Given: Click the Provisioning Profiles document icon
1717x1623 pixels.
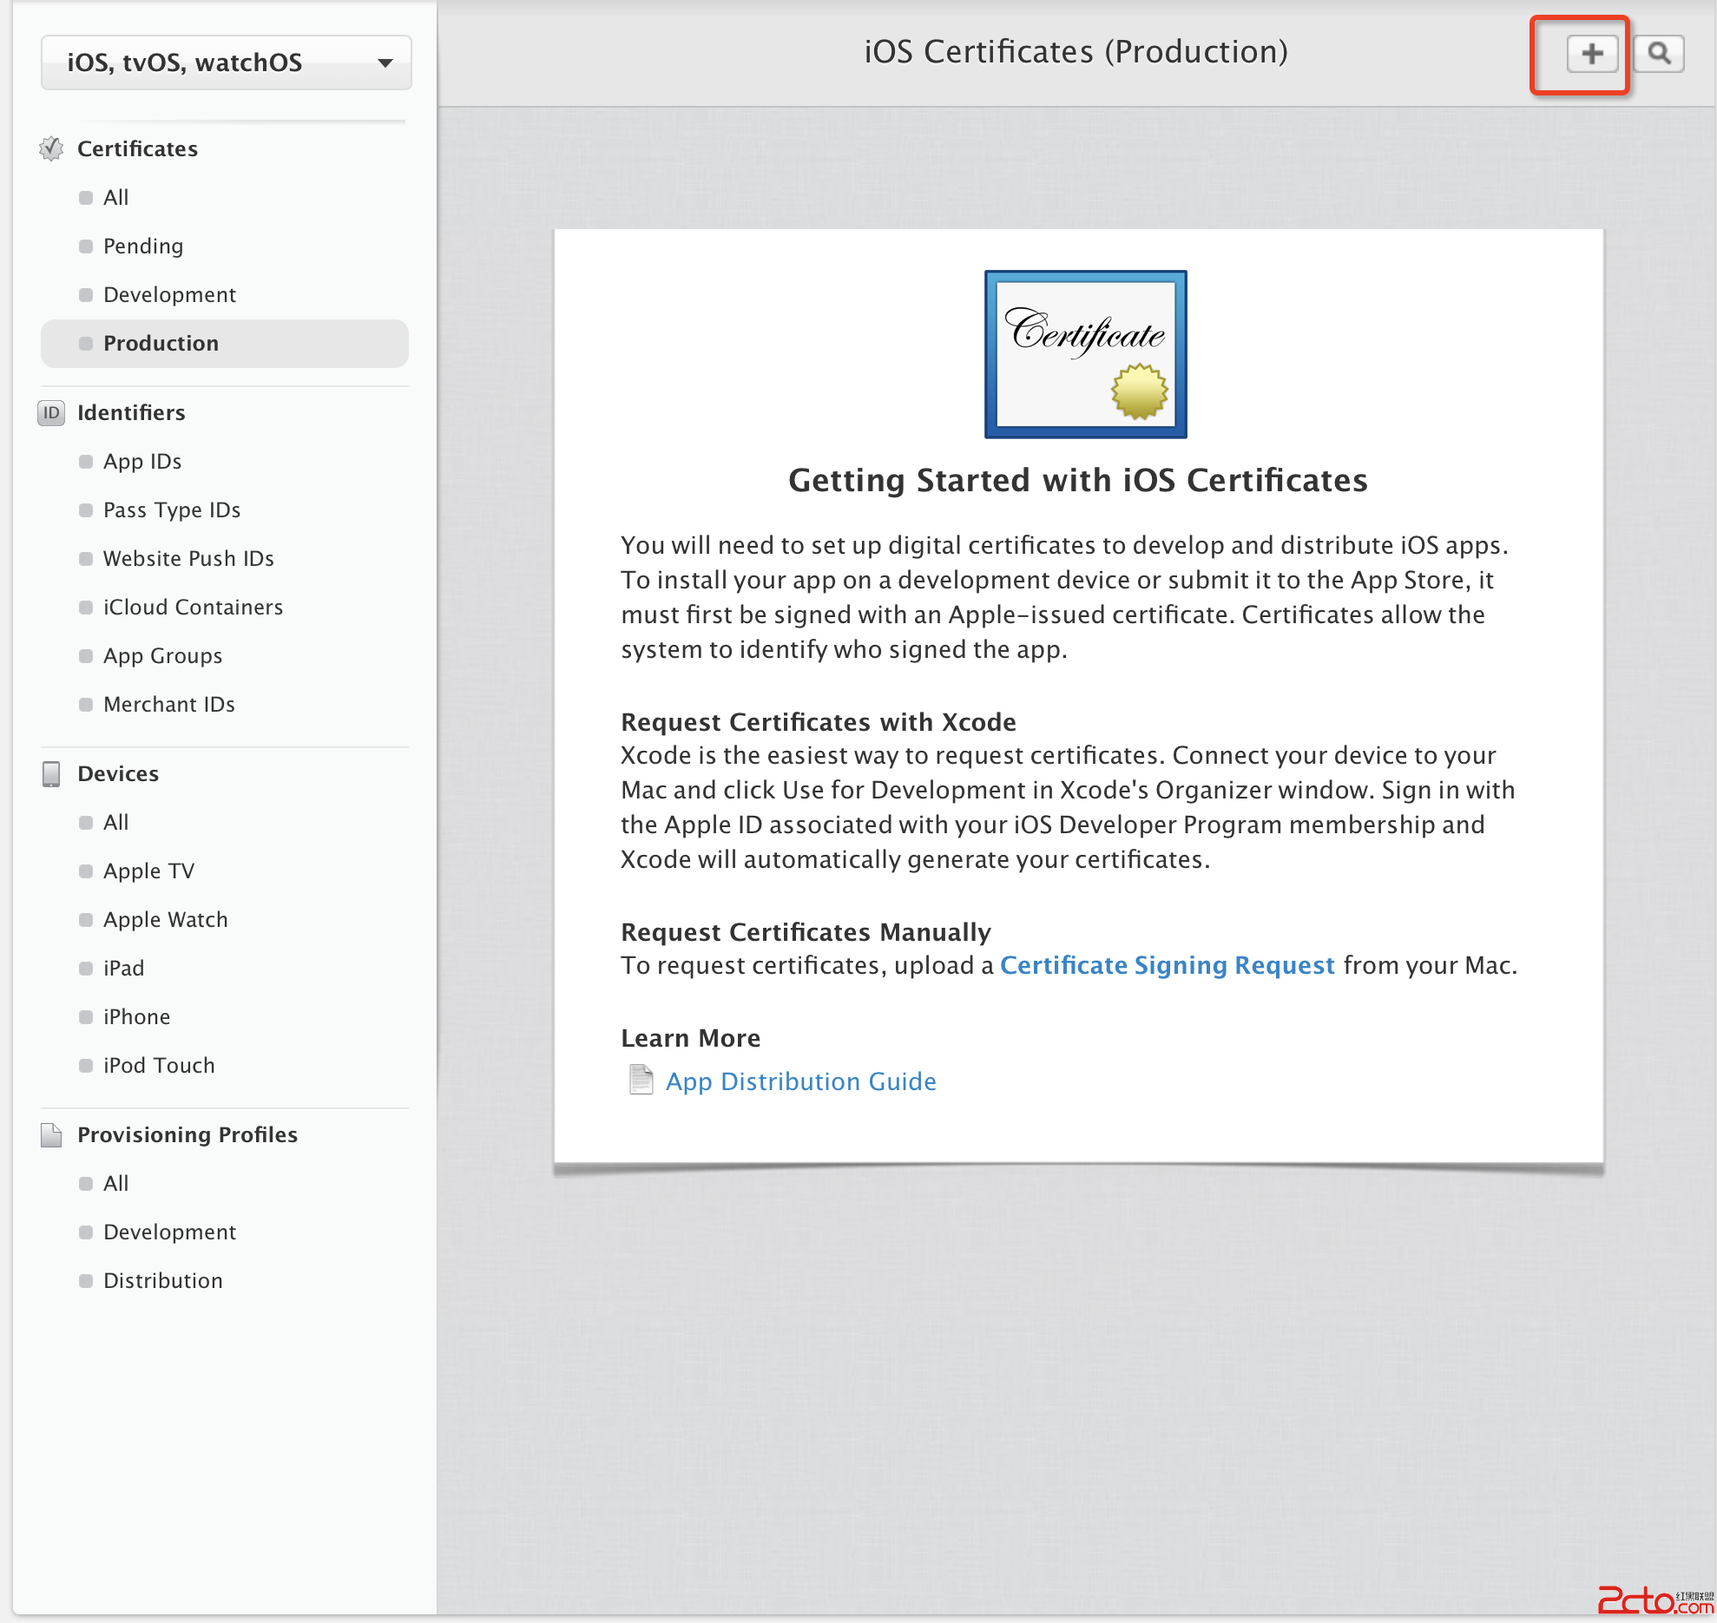Looking at the screenshot, I should (51, 1134).
